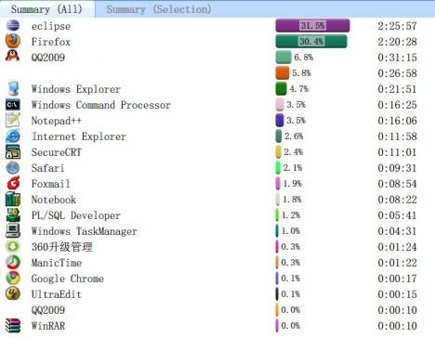This screenshot has width=435, height=338.
Task: Select the Safari row label
Action: point(48,168)
